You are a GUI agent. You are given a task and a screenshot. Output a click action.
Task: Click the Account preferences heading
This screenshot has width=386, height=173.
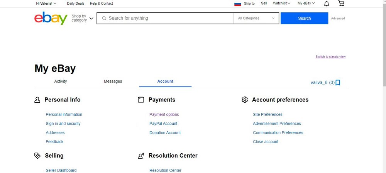pyautogui.click(x=280, y=100)
